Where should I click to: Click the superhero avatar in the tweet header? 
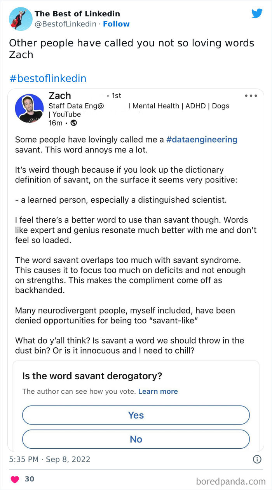click(x=20, y=19)
